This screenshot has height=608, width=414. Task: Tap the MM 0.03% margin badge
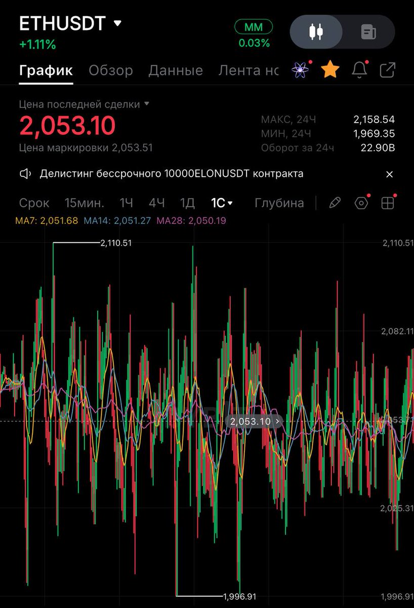254,34
